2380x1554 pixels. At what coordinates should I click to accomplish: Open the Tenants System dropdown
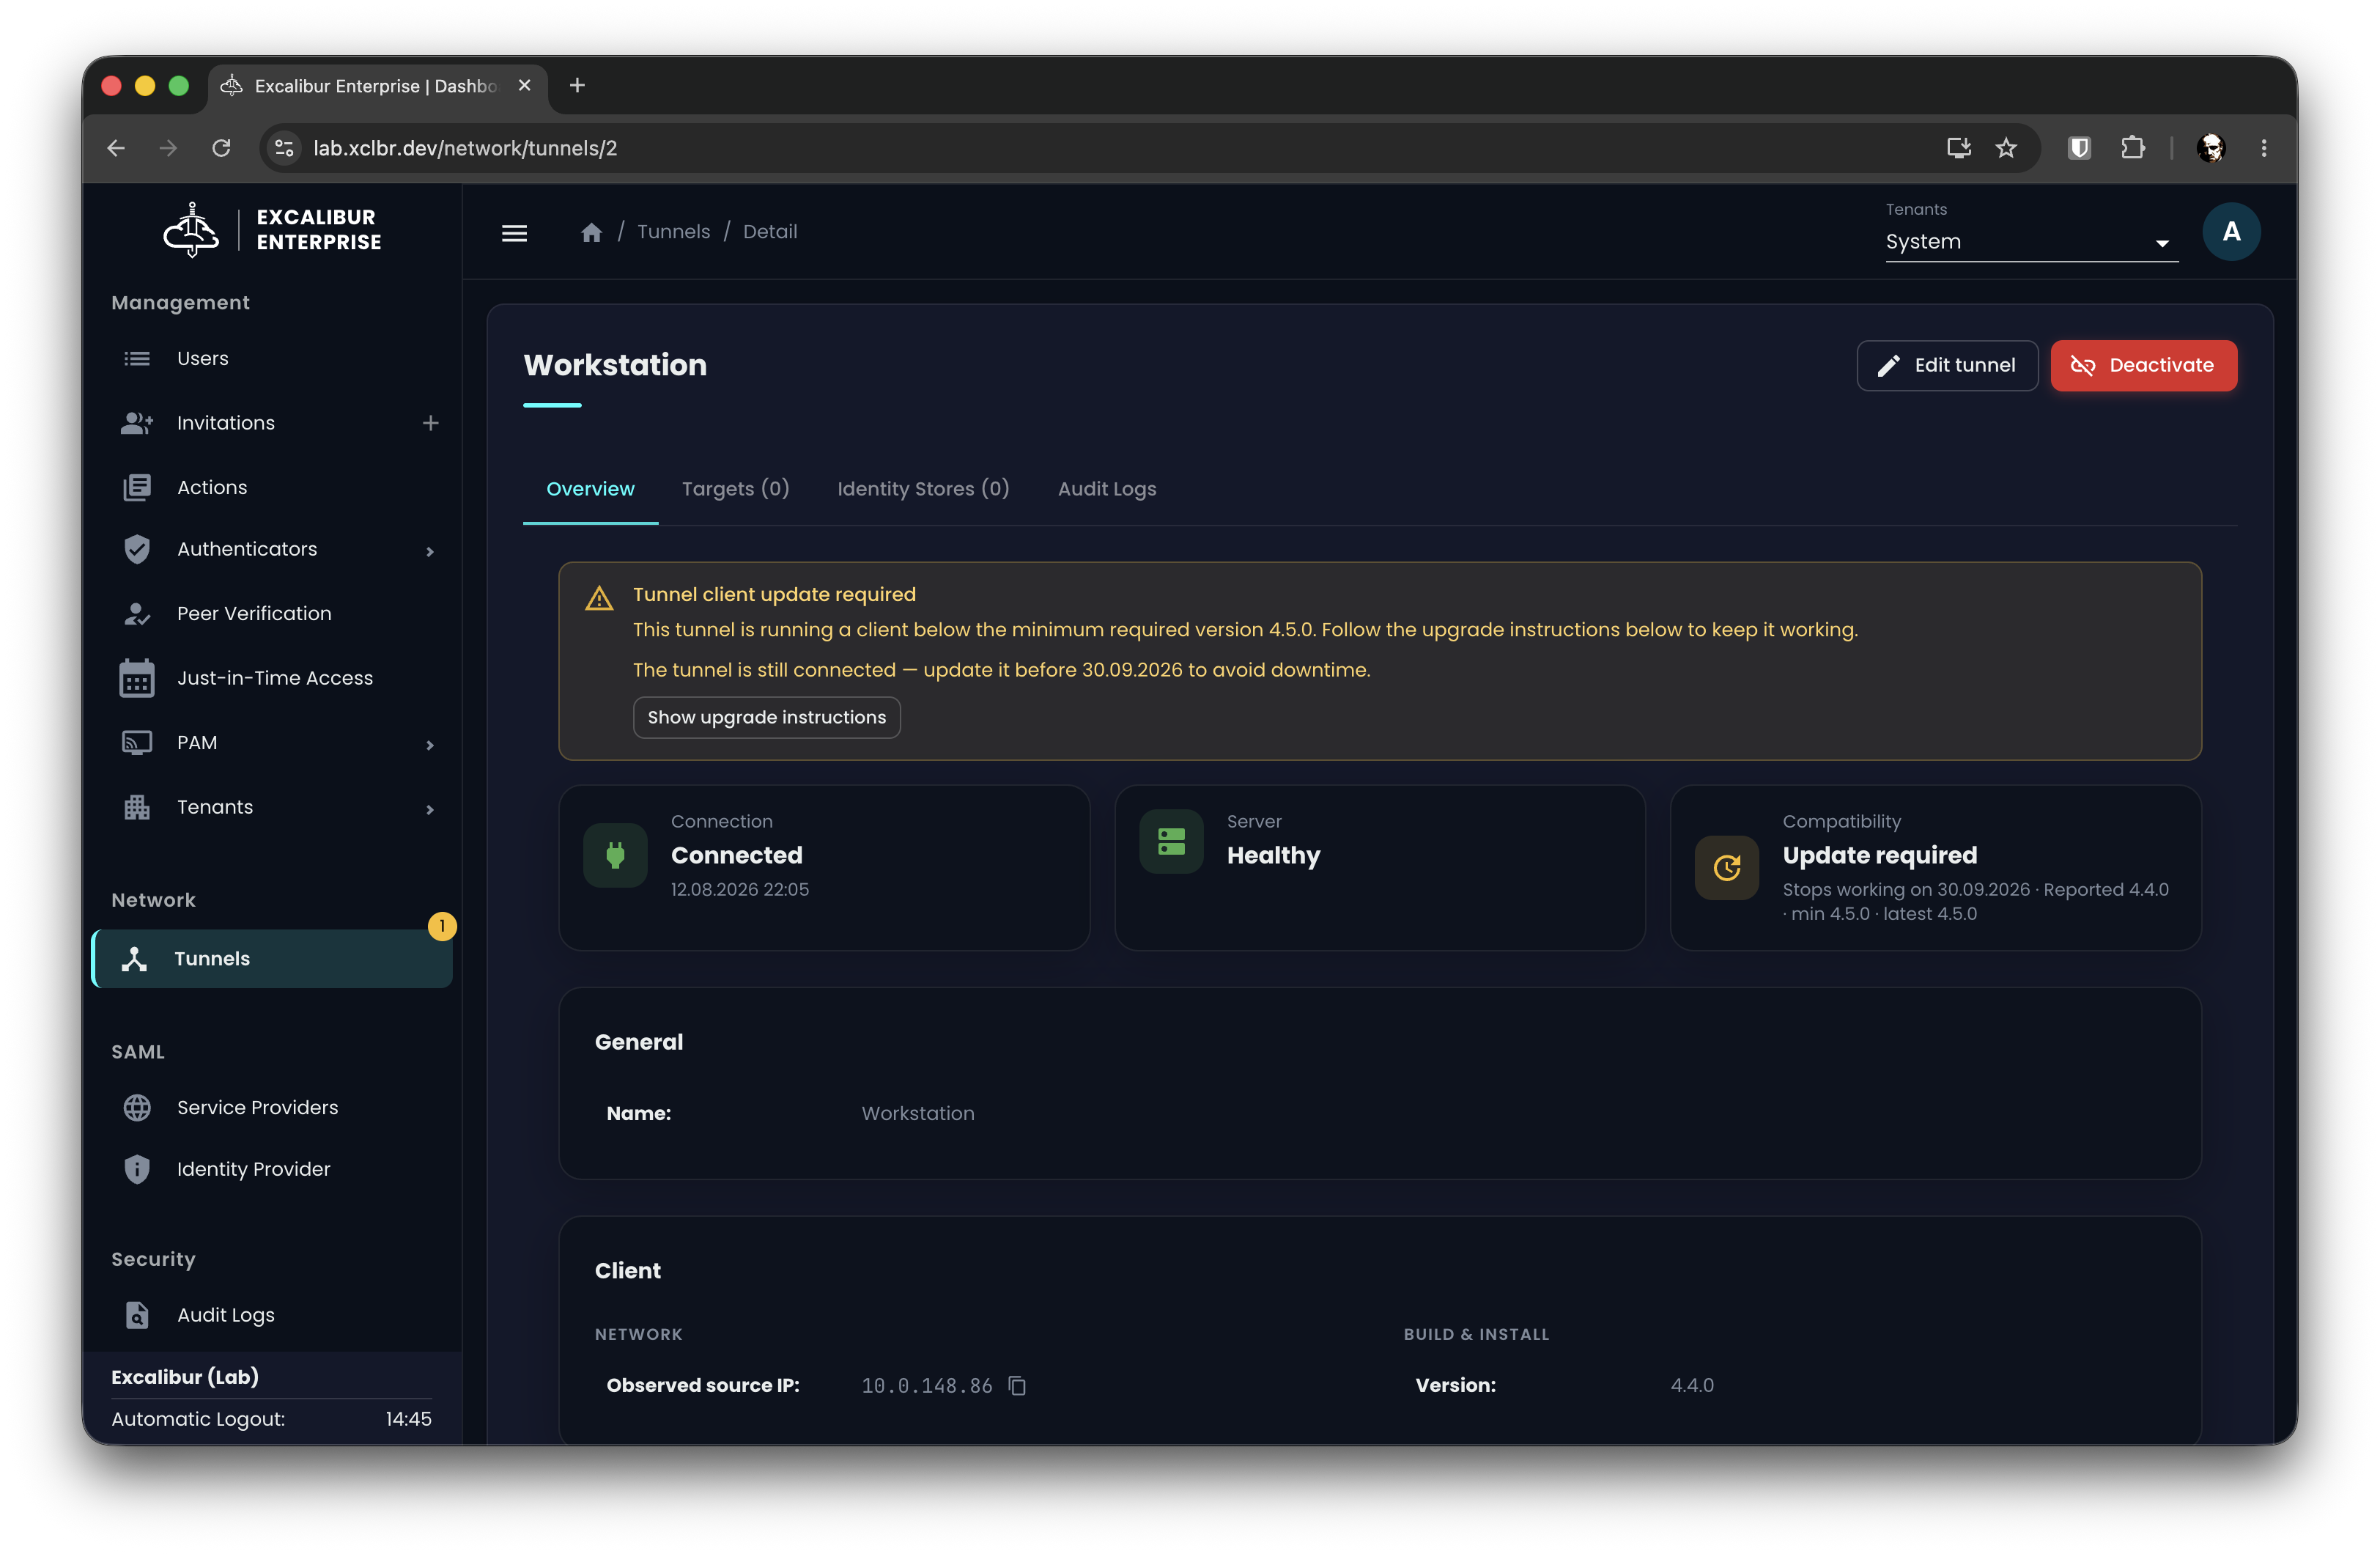(2031, 242)
